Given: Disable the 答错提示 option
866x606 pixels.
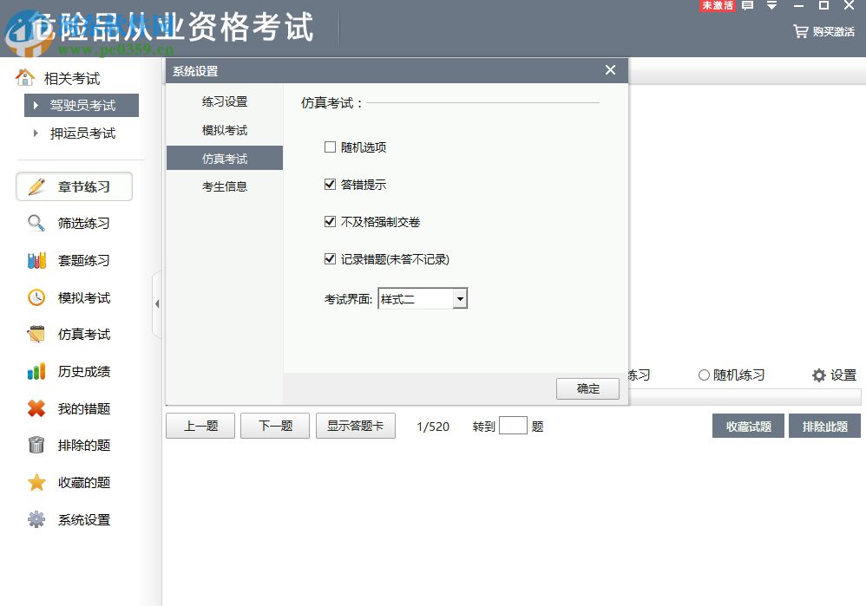Looking at the screenshot, I should tap(330, 184).
